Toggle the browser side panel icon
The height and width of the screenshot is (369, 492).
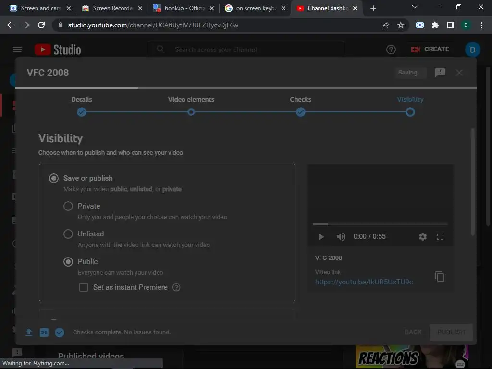tap(451, 25)
